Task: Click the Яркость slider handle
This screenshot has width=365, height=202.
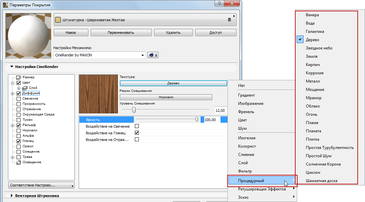Action: (197, 119)
